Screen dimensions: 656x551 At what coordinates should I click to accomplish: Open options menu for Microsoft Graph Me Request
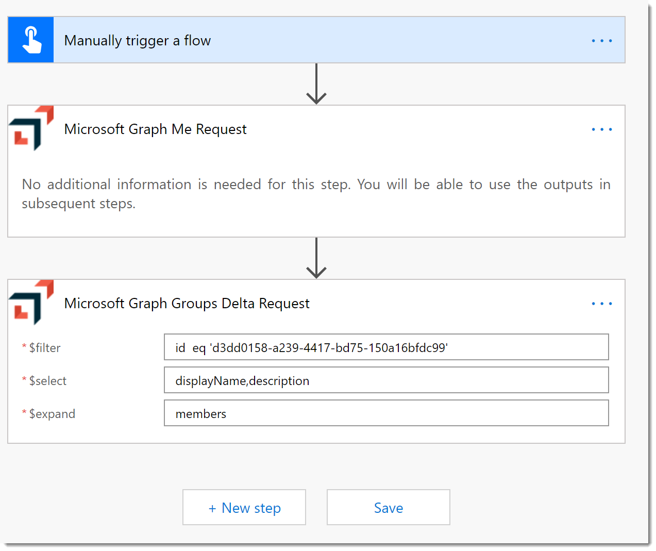[601, 129]
